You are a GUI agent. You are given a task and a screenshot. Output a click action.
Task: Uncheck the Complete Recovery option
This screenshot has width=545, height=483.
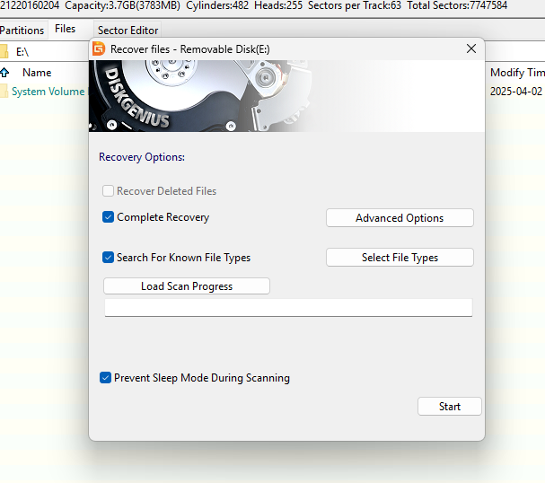(x=108, y=217)
